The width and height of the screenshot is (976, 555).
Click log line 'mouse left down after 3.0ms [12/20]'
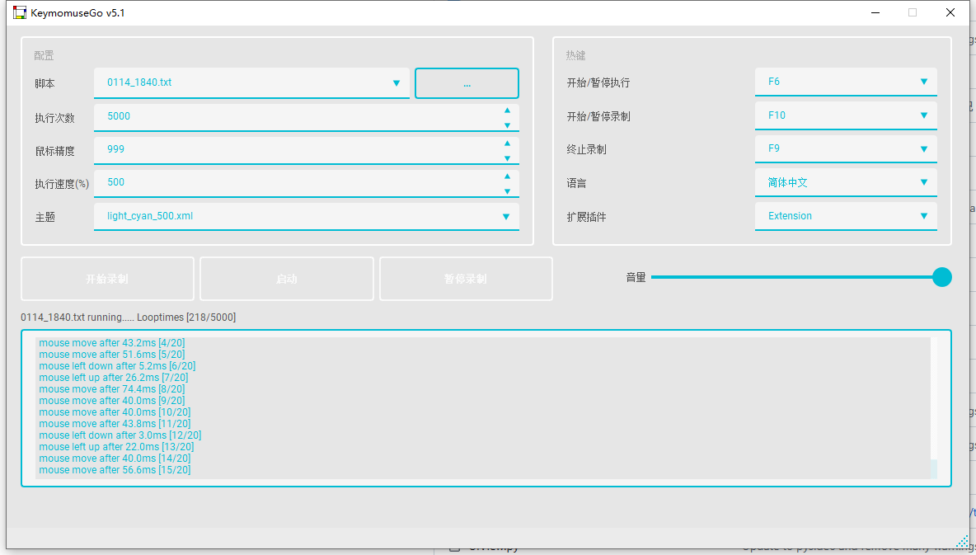coord(120,435)
